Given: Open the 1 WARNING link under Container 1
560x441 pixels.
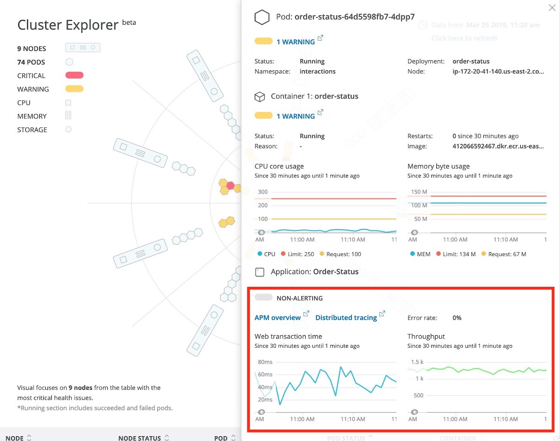Looking at the screenshot, I should 295,117.
